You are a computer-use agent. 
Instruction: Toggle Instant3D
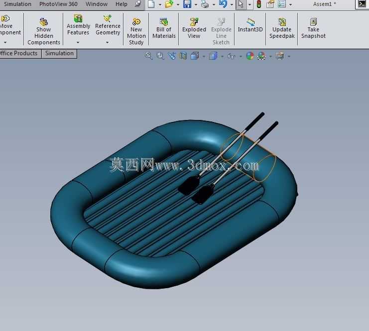pyautogui.click(x=250, y=25)
